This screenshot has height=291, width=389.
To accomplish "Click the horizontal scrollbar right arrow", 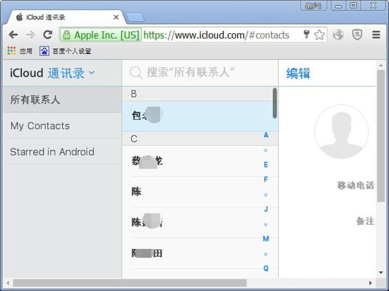I will click(371, 283).
